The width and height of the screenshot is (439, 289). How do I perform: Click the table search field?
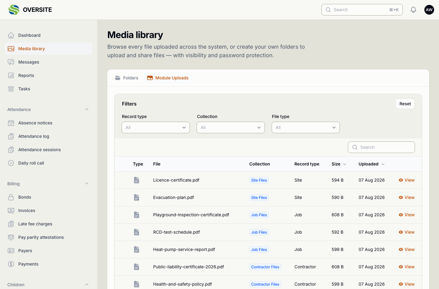[x=381, y=147]
